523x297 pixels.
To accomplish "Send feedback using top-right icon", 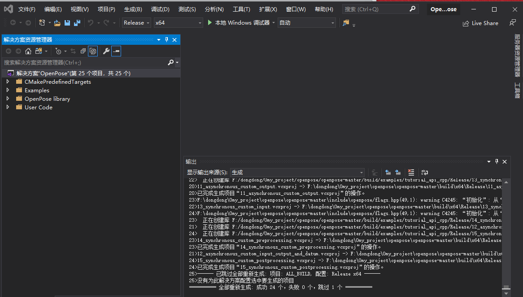I will (x=513, y=23).
